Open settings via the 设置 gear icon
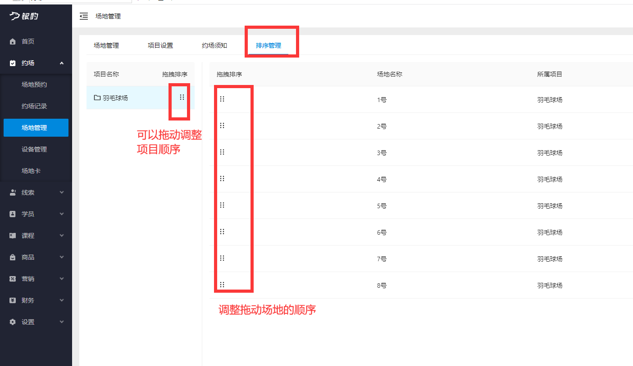633x366 pixels. point(12,321)
